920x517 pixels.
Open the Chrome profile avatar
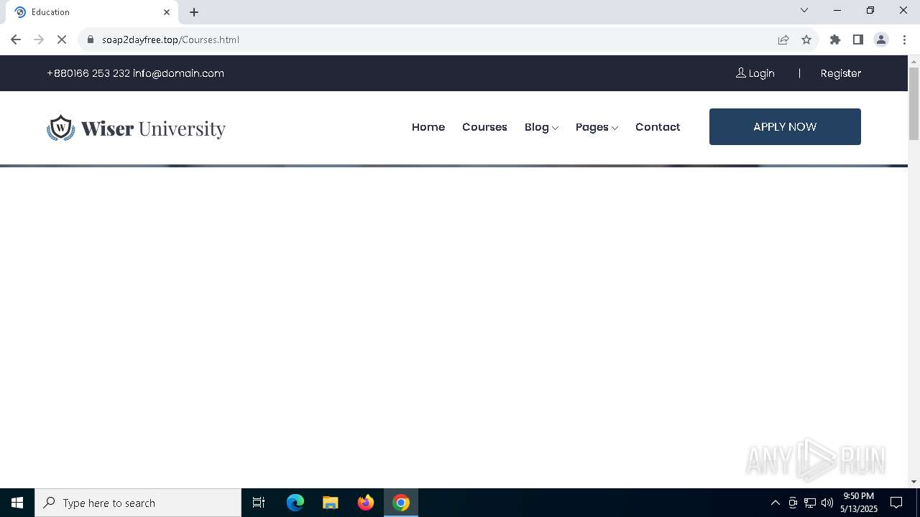coord(881,39)
